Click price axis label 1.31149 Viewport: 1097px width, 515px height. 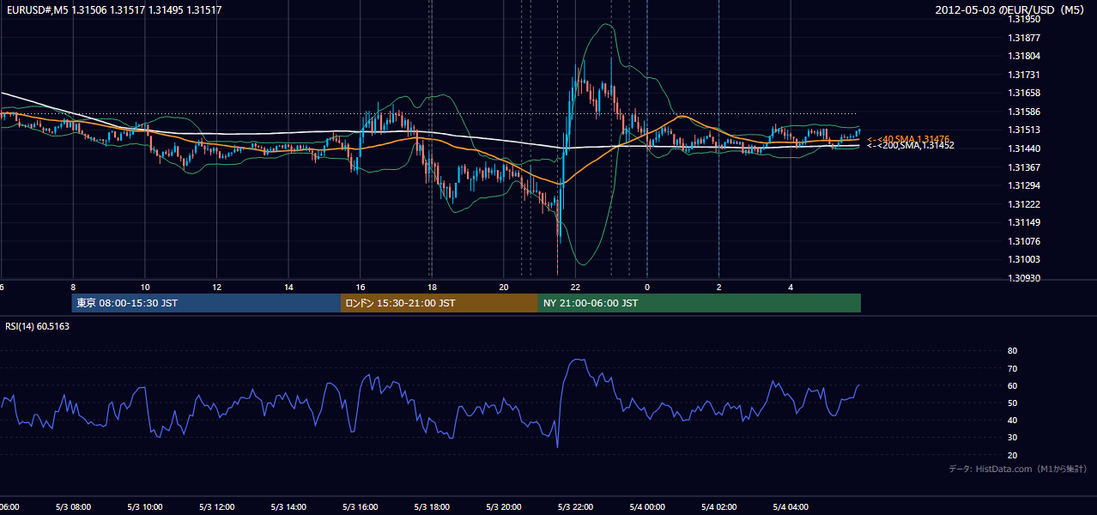click(1023, 223)
